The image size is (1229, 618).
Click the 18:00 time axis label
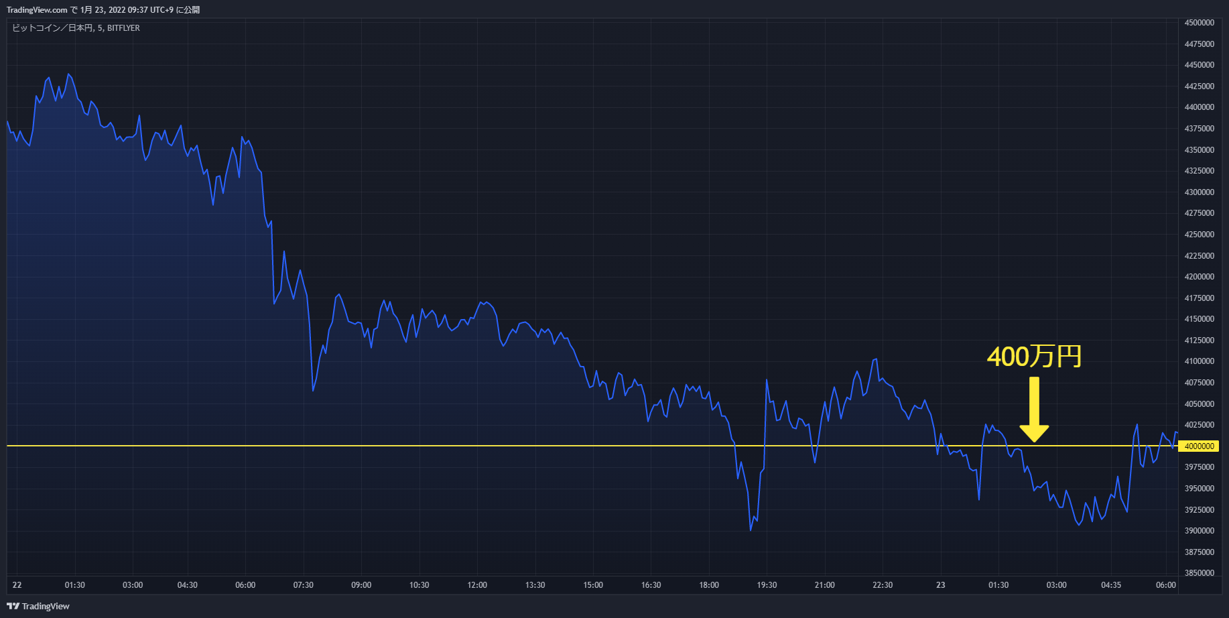(709, 585)
